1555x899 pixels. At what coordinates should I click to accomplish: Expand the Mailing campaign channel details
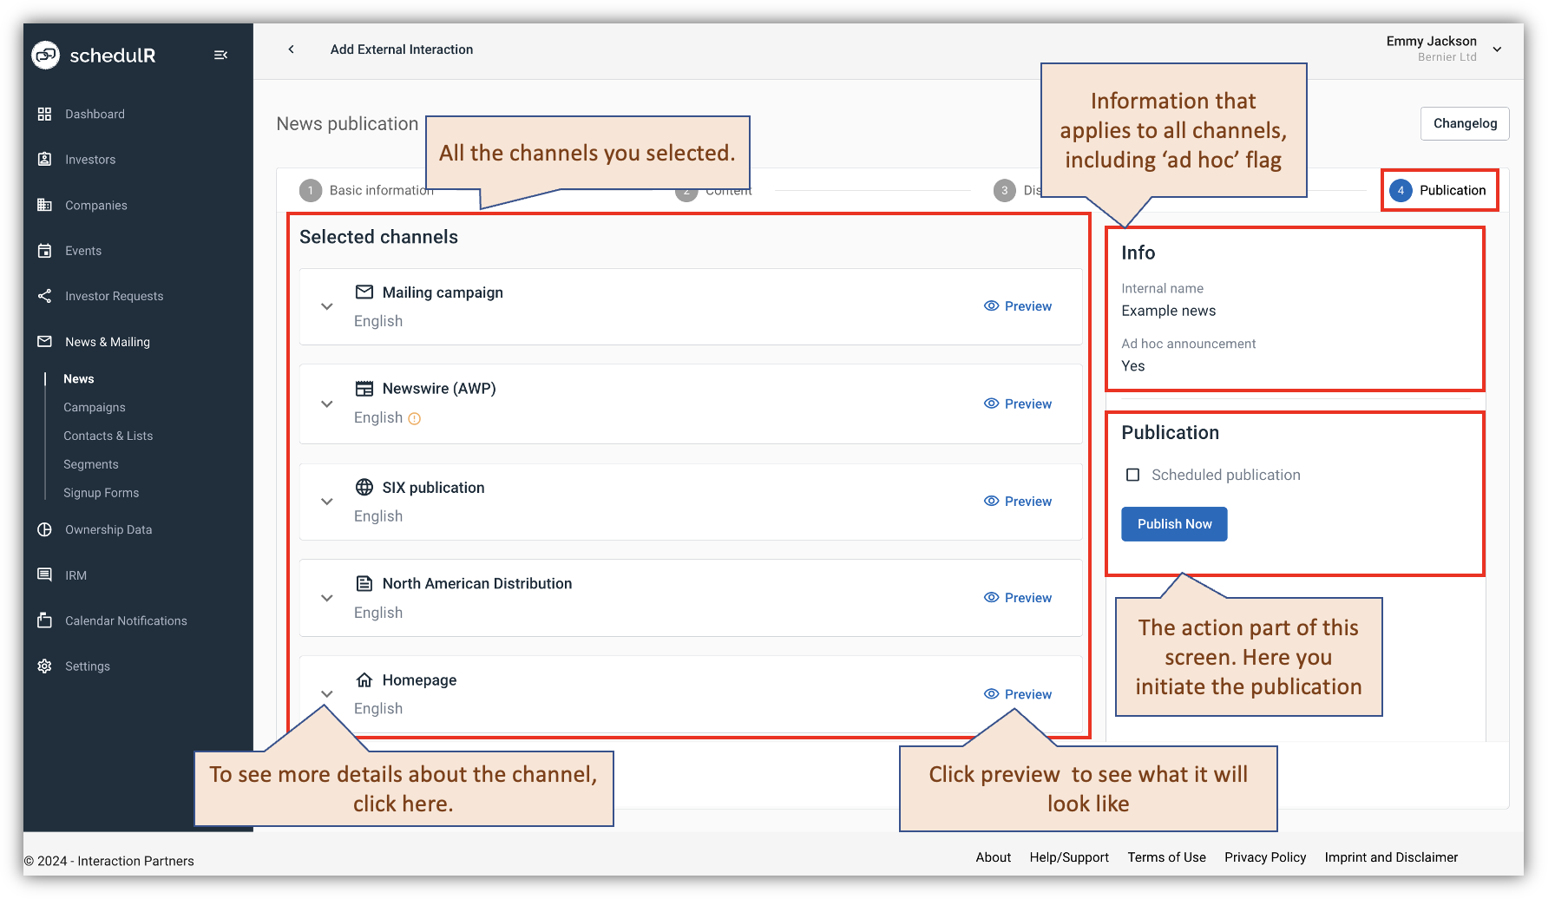(327, 306)
